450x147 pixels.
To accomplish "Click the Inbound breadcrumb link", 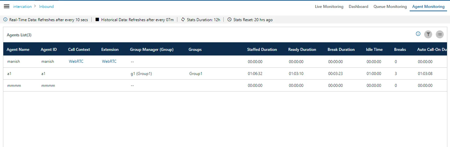I will [x=46, y=7].
